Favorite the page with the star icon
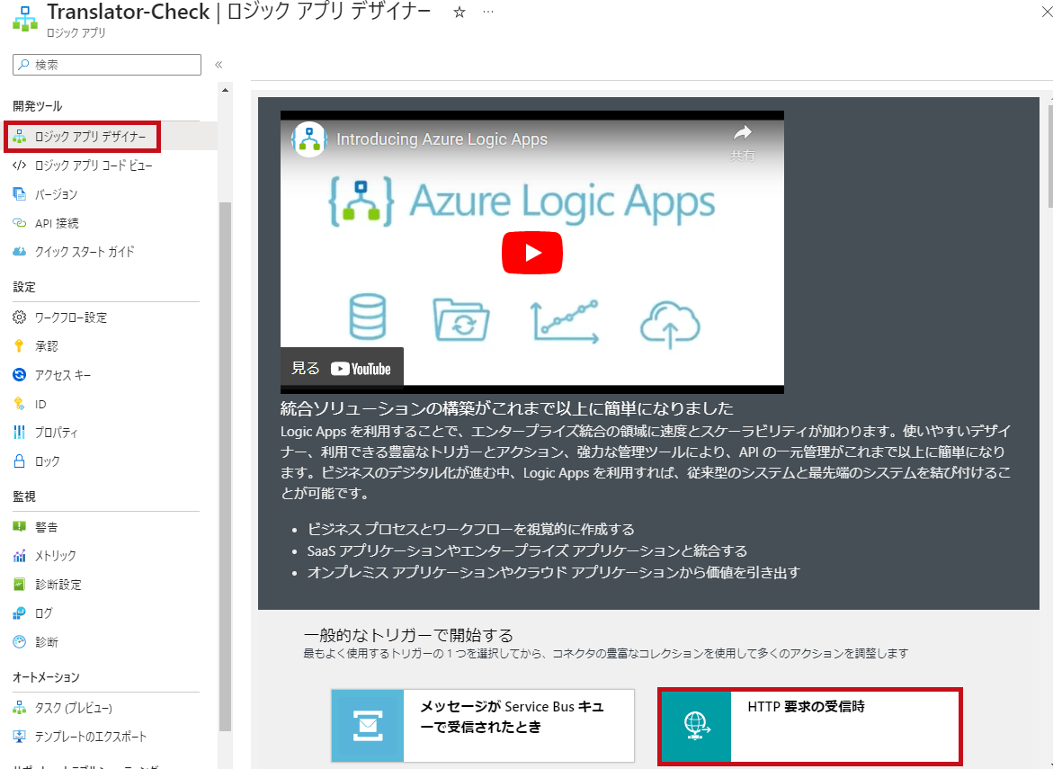The image size is (1053, 769). pyautogui.click(x=460, y=12)
